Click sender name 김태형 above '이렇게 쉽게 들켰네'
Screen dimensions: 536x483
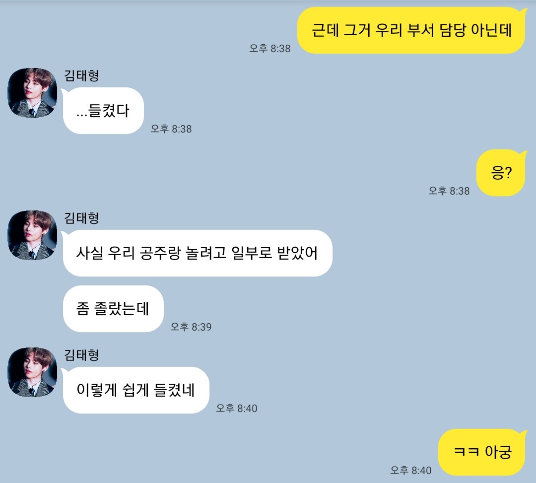tap(82, 355)
